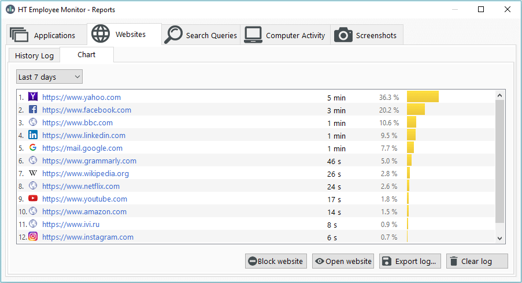Select the Chart sub-tab
The width and height of the screenshot is (522, 283).
tap(87, 54)
